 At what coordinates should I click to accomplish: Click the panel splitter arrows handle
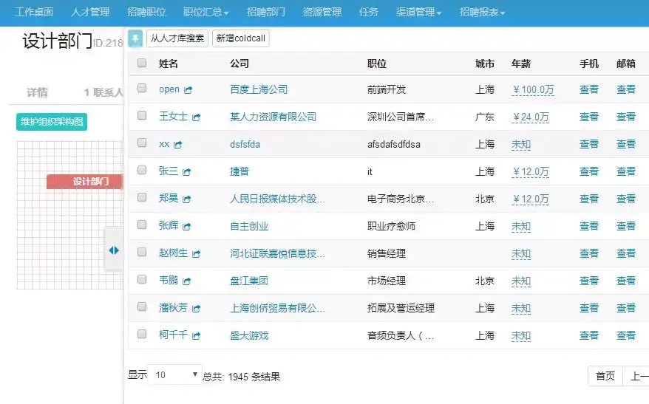(x=114, y=250)
